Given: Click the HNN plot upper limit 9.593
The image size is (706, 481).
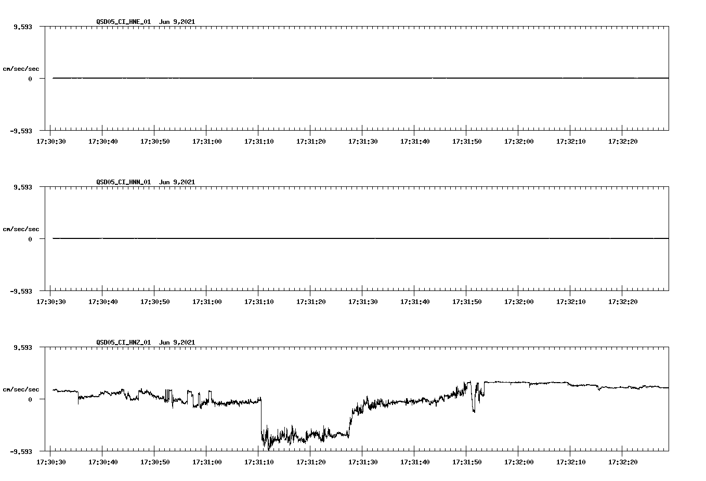Looking at the screenshot, I should click(23, 187).
